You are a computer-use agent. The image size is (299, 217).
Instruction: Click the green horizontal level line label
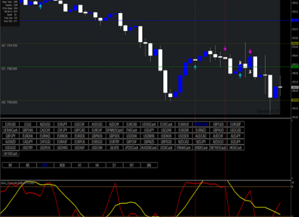[9, 69]
